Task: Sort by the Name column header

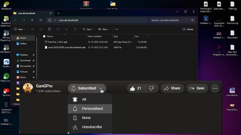Action: tap(50, 36)
